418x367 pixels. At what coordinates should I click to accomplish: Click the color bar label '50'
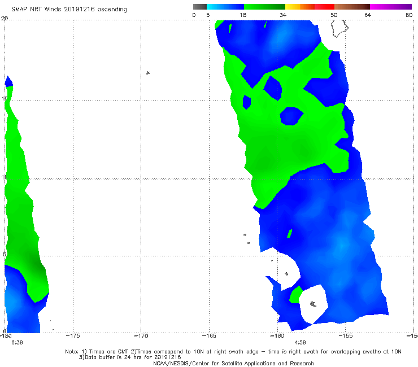(x=334, y=15)
